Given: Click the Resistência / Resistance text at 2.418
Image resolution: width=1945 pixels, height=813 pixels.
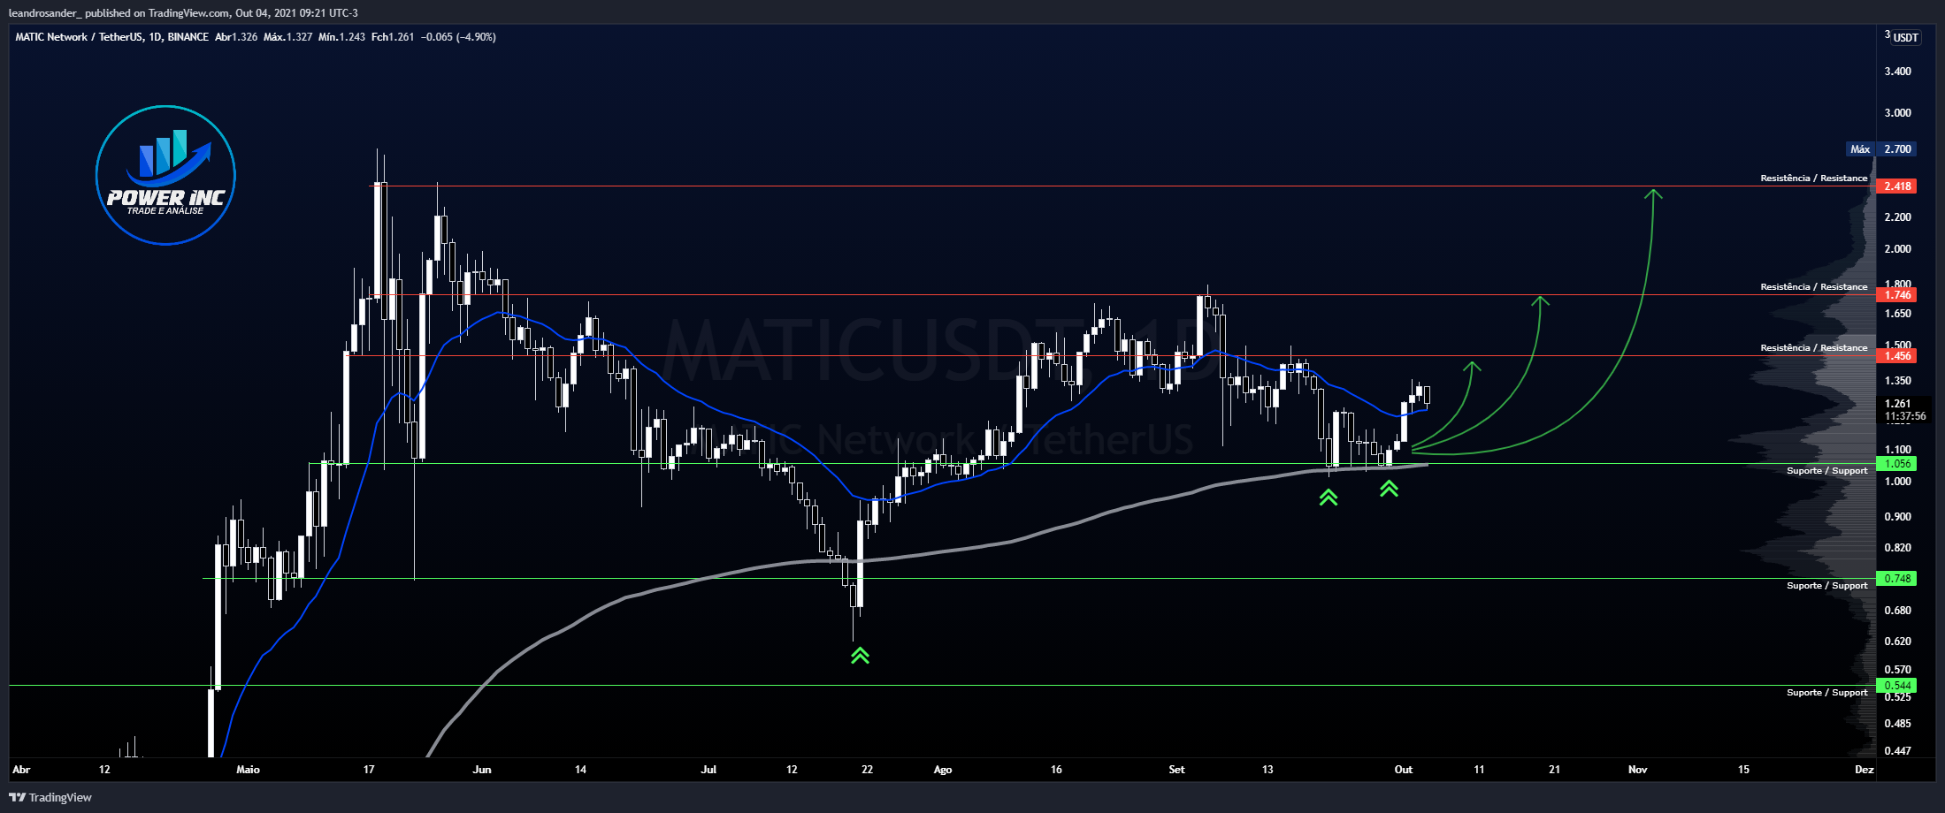Looking at the screenshot, I should pos(1813,178).
